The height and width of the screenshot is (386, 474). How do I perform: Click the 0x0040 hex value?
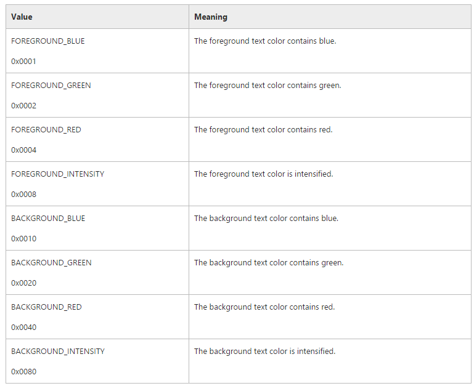pyautogui.click(x=23, y=328)
